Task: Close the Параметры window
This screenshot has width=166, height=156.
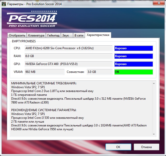Action: pos(159,3)
